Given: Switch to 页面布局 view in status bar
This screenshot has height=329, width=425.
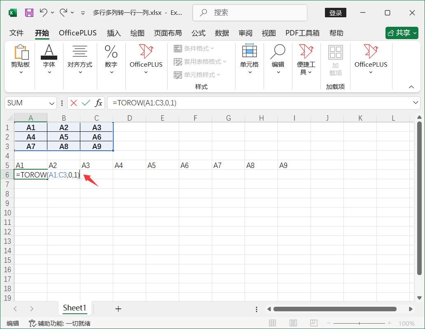Looking at the screenshot, I should click(293, 323).
